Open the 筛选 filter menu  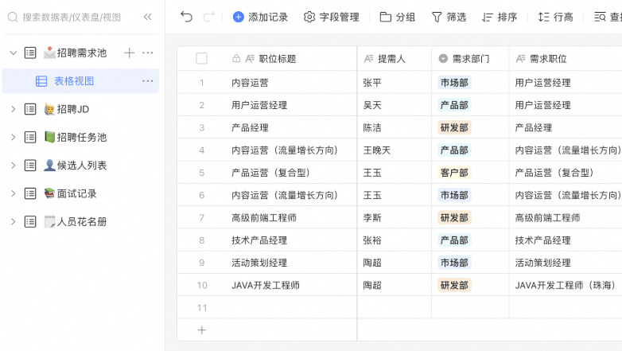click(449, 17)
